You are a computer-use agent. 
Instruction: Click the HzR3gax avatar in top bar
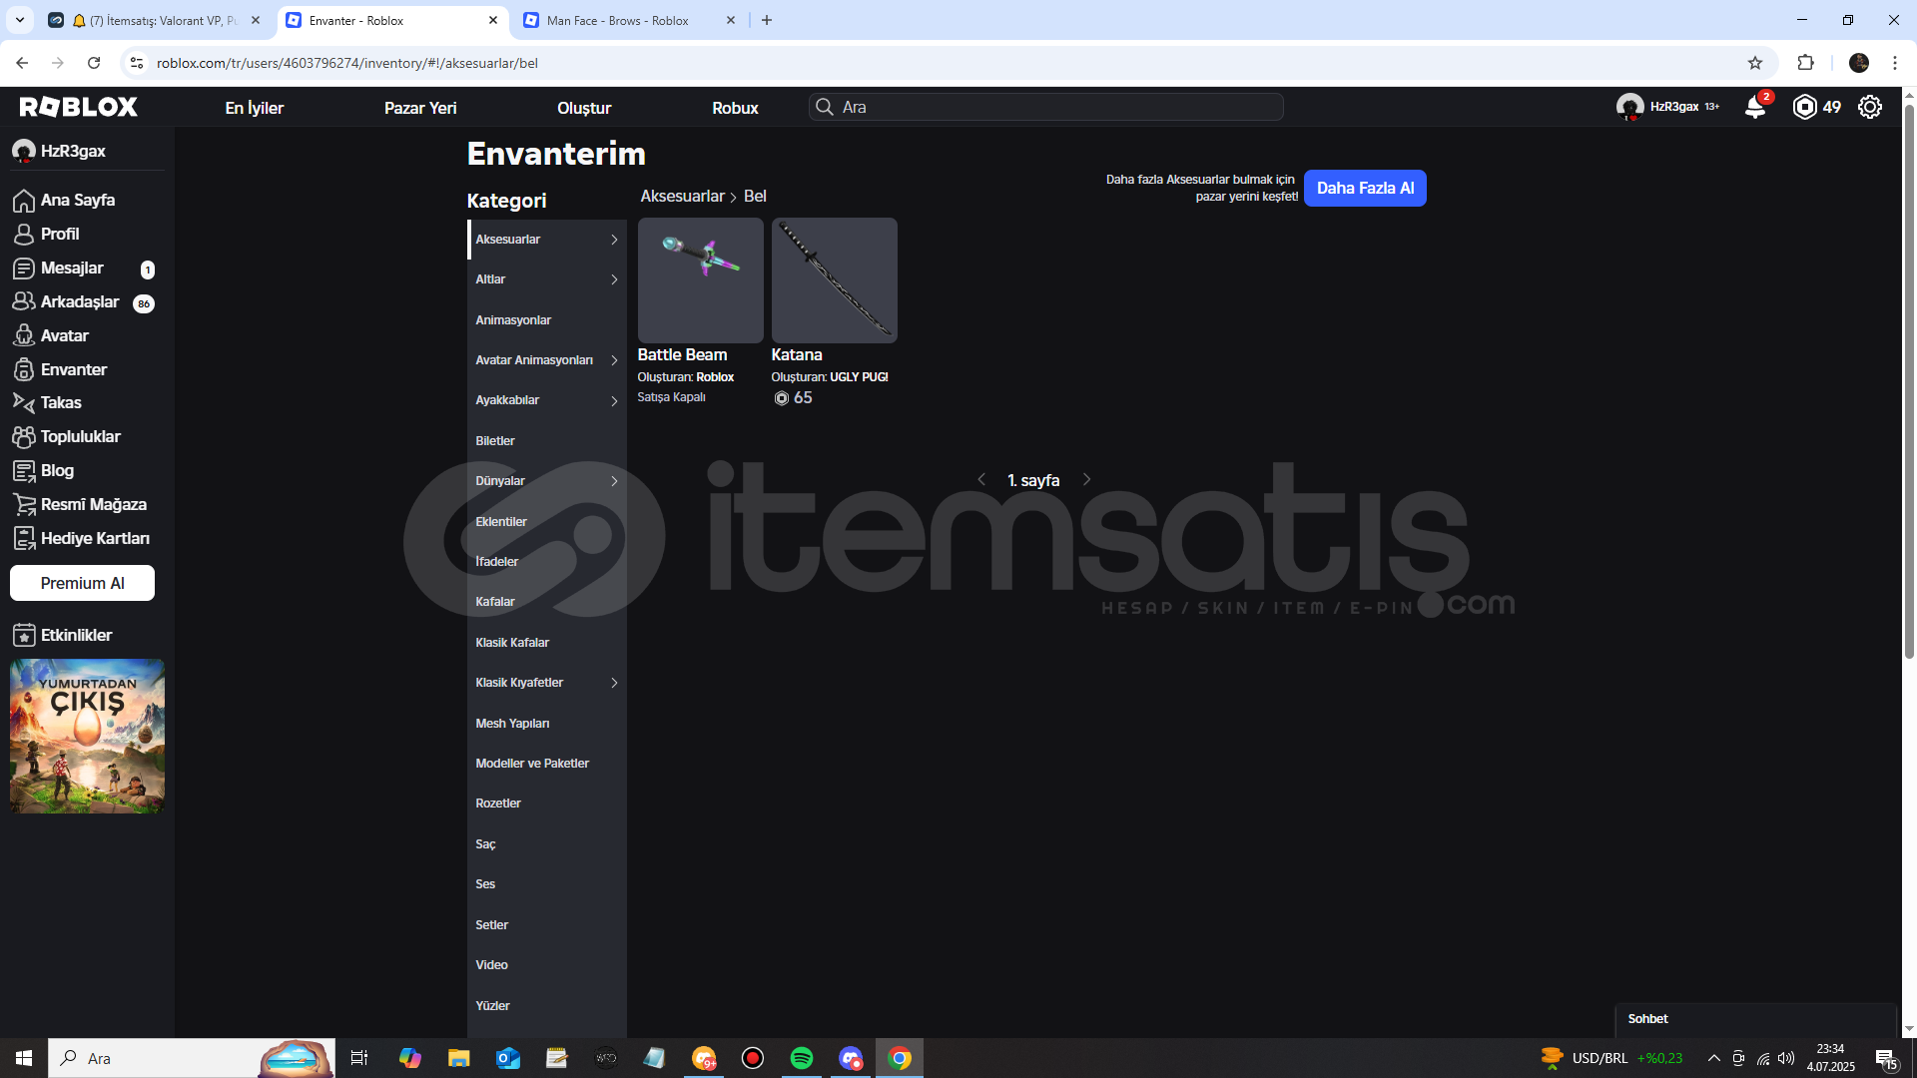coord(1629,107)
